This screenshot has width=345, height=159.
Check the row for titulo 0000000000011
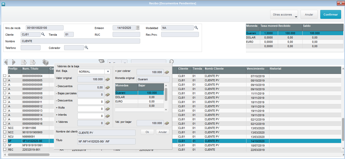(x=5, y=102)
